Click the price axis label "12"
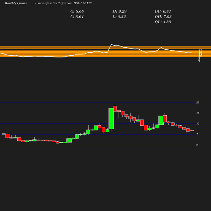 (x=197, y=124)
